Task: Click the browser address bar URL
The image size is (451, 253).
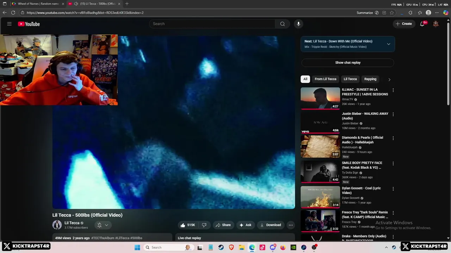Action: point(85,13)
